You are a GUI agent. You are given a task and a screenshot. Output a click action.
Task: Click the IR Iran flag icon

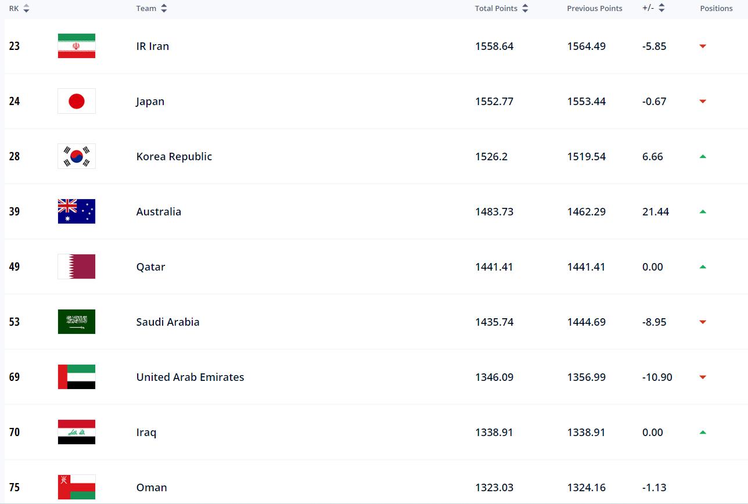pos(77,46)
